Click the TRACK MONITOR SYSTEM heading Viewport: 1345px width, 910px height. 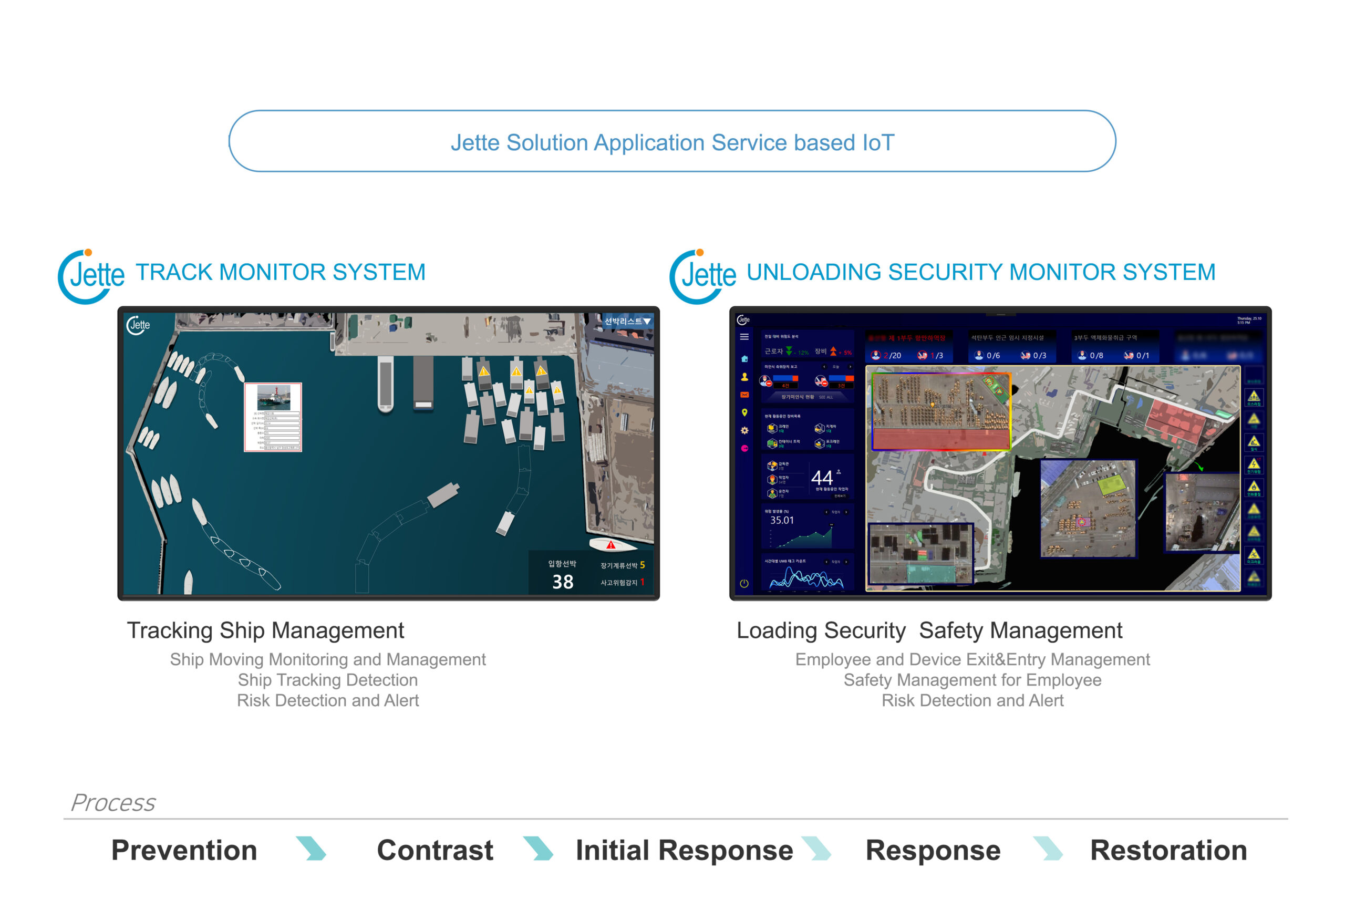[281, 272]
